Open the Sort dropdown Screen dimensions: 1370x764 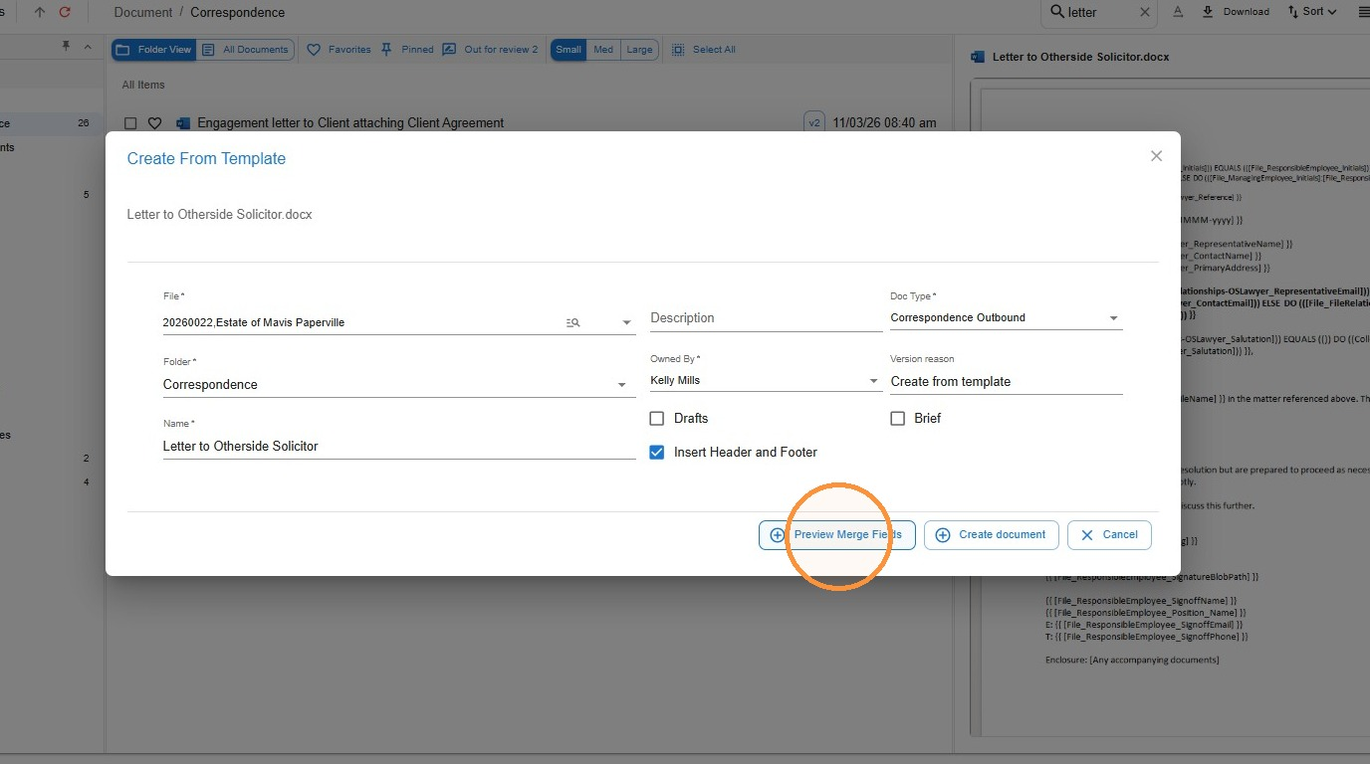(1312, 12)
